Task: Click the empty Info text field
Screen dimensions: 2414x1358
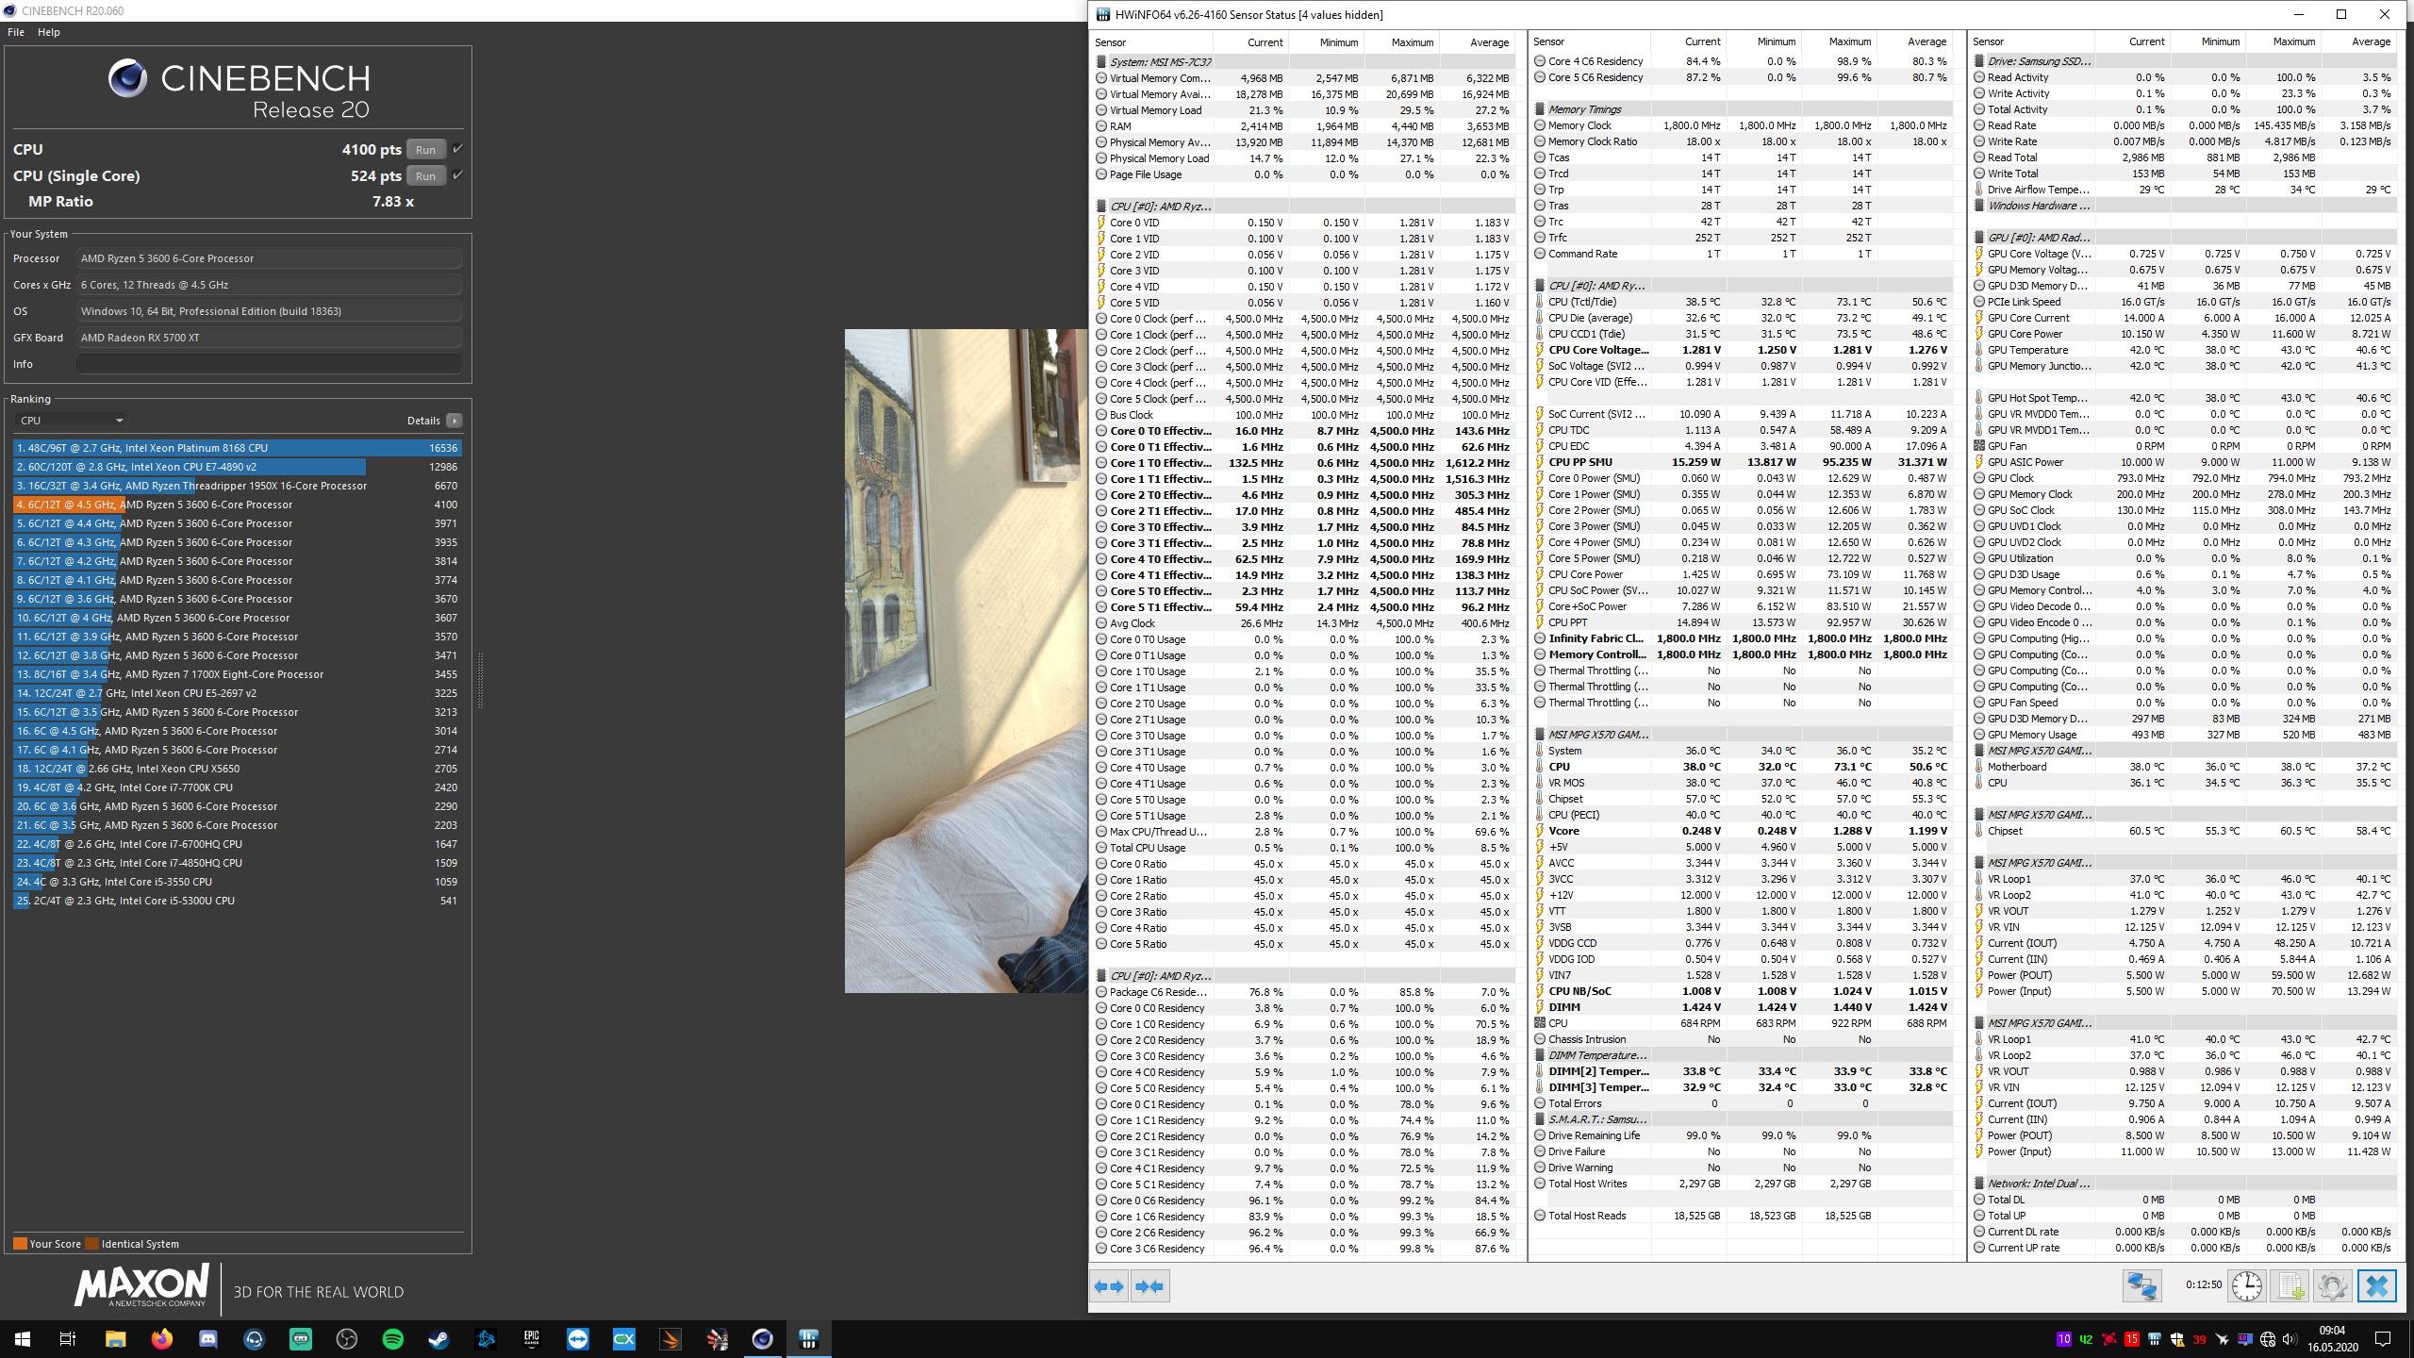Action: point(269,364)
